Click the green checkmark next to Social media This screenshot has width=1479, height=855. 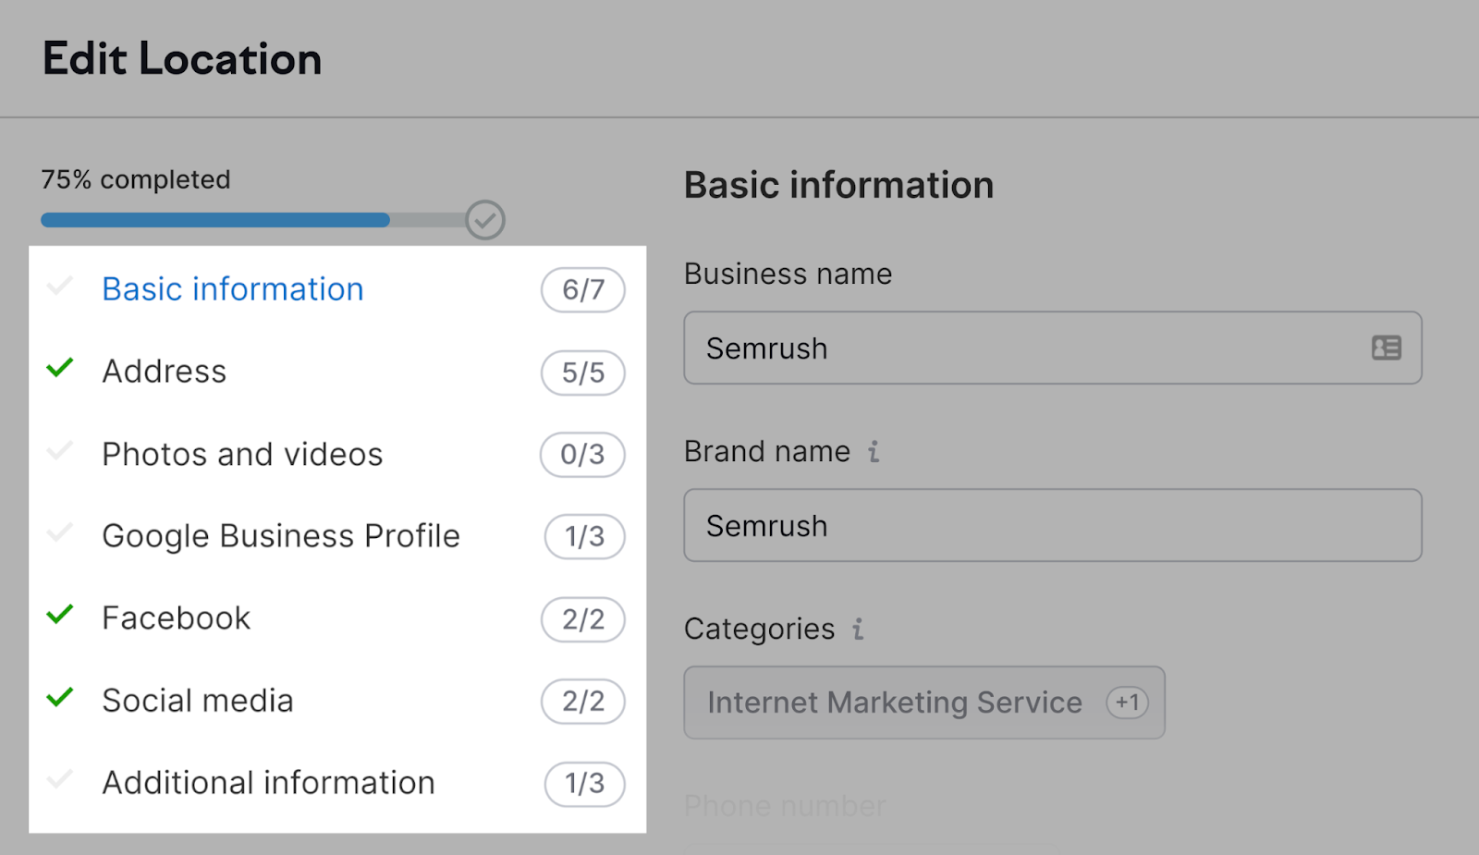[x=59, y=698]
